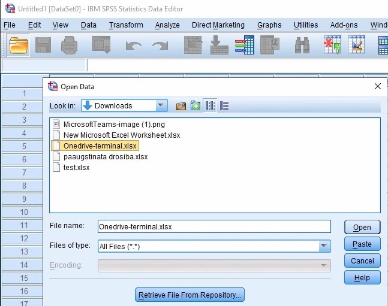
Task: Click the Insert Variable toolbar icon
Action: (x=356, y=46)
